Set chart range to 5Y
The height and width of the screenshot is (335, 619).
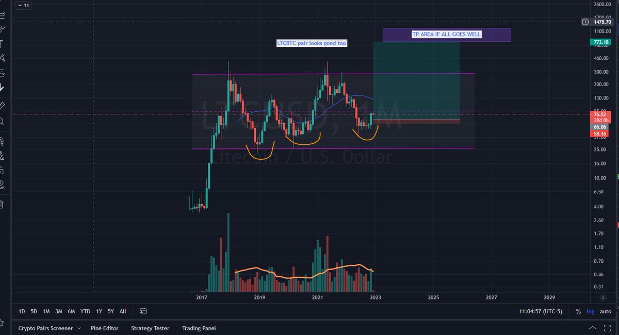tap(111, 311)
